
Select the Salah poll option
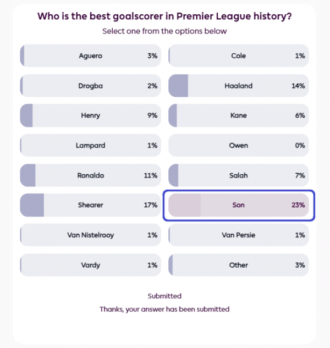coord(238,175)
